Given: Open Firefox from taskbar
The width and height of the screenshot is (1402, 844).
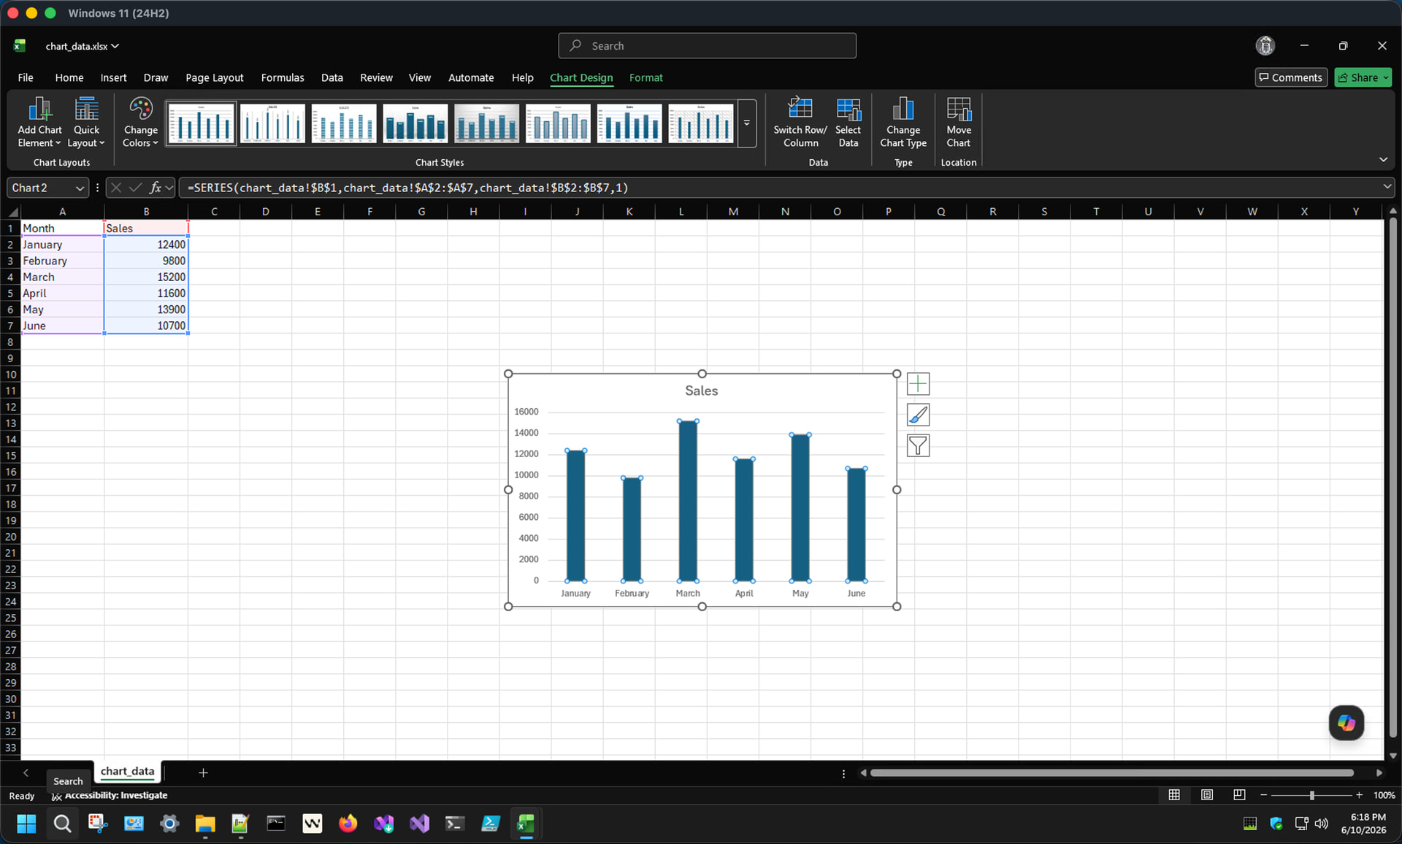Looking at the screenshot, I should [348, 824].
